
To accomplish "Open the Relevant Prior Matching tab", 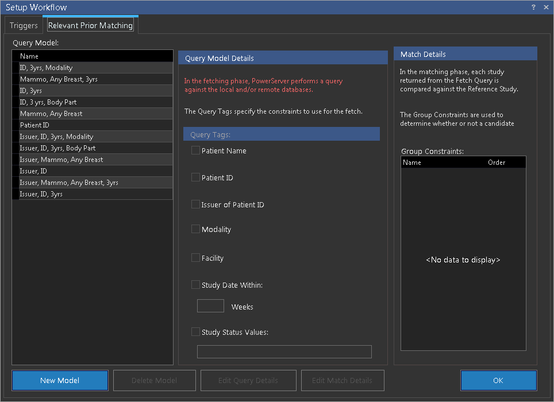I will [x=90, y=25].
